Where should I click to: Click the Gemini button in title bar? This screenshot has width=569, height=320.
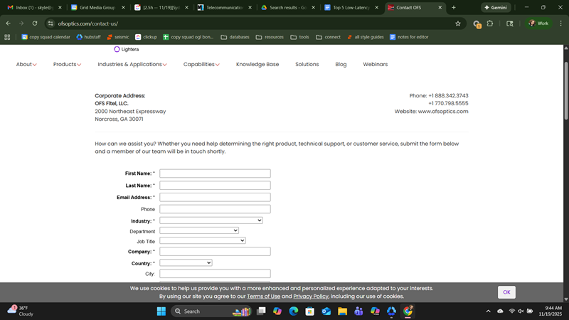pyautogui.click(x=496, y=8)
